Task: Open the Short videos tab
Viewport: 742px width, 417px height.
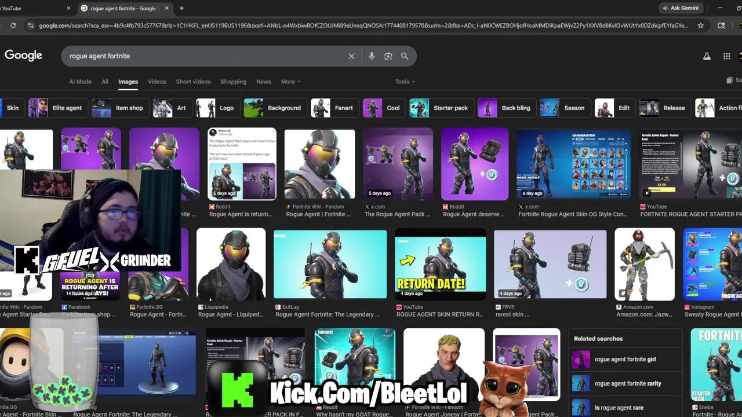Action: pyautogui.click(x=193, y=82)
